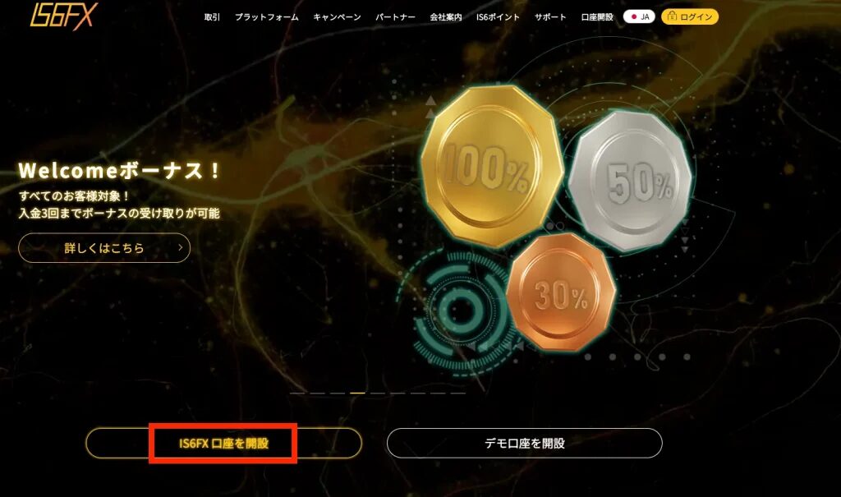The width and height of the screenshot is (841, 497).
Task: Click the IS6FX 口座を開設 button
Action: coord(223,444)
